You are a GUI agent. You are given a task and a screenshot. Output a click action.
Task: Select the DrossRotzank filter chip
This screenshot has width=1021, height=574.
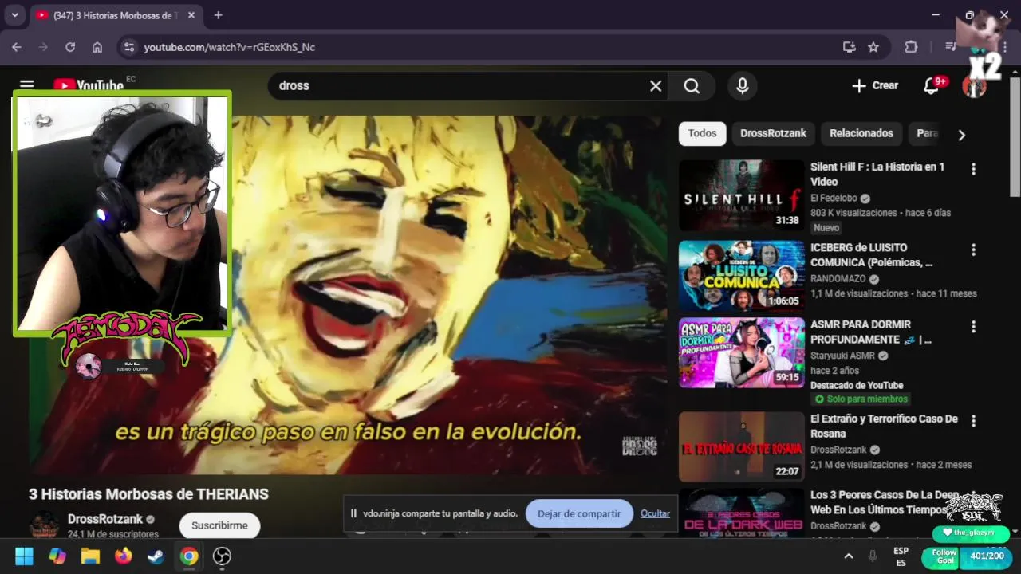773,133
